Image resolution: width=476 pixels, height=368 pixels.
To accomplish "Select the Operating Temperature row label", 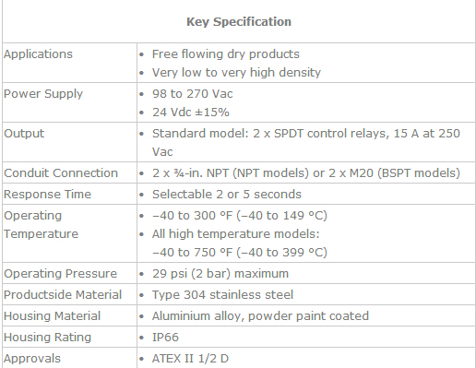I will point(41,225).
